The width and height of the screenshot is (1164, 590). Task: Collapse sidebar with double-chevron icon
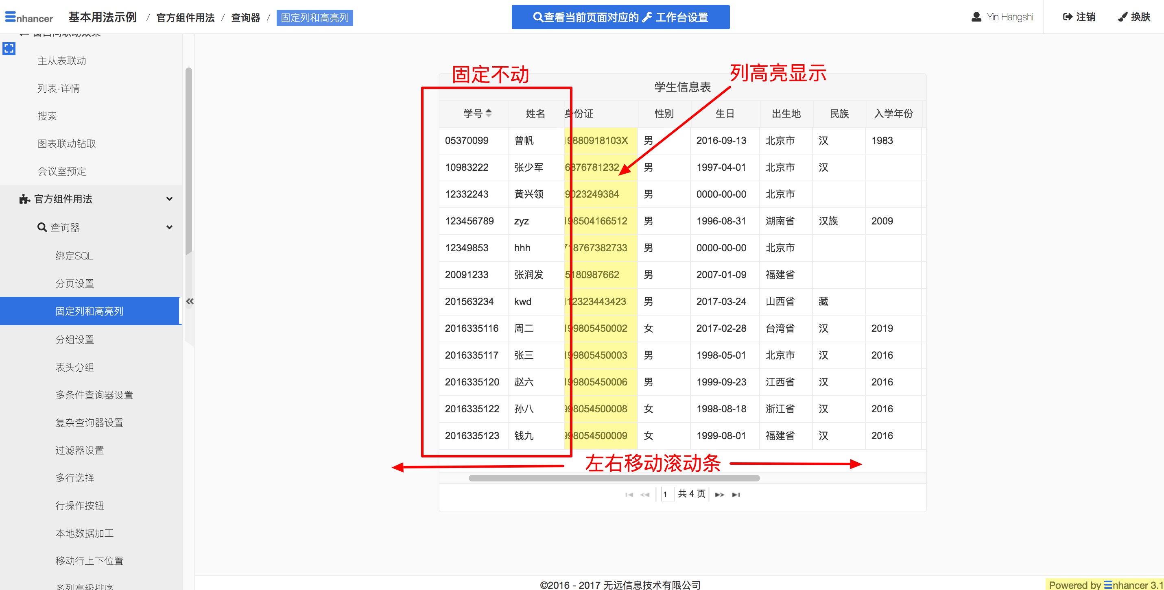coord(190,301)
